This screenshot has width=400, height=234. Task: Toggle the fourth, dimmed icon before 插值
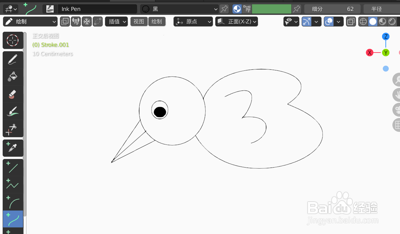[98, 21]
